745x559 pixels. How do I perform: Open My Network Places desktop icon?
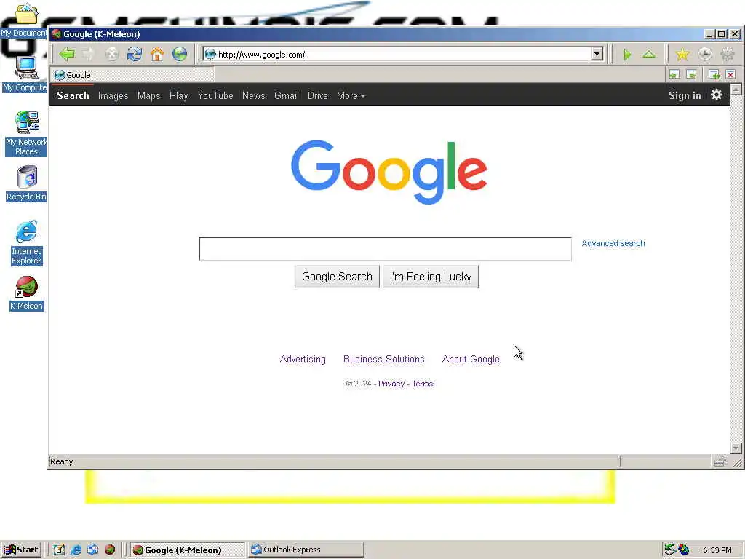(x=26, y=134)
